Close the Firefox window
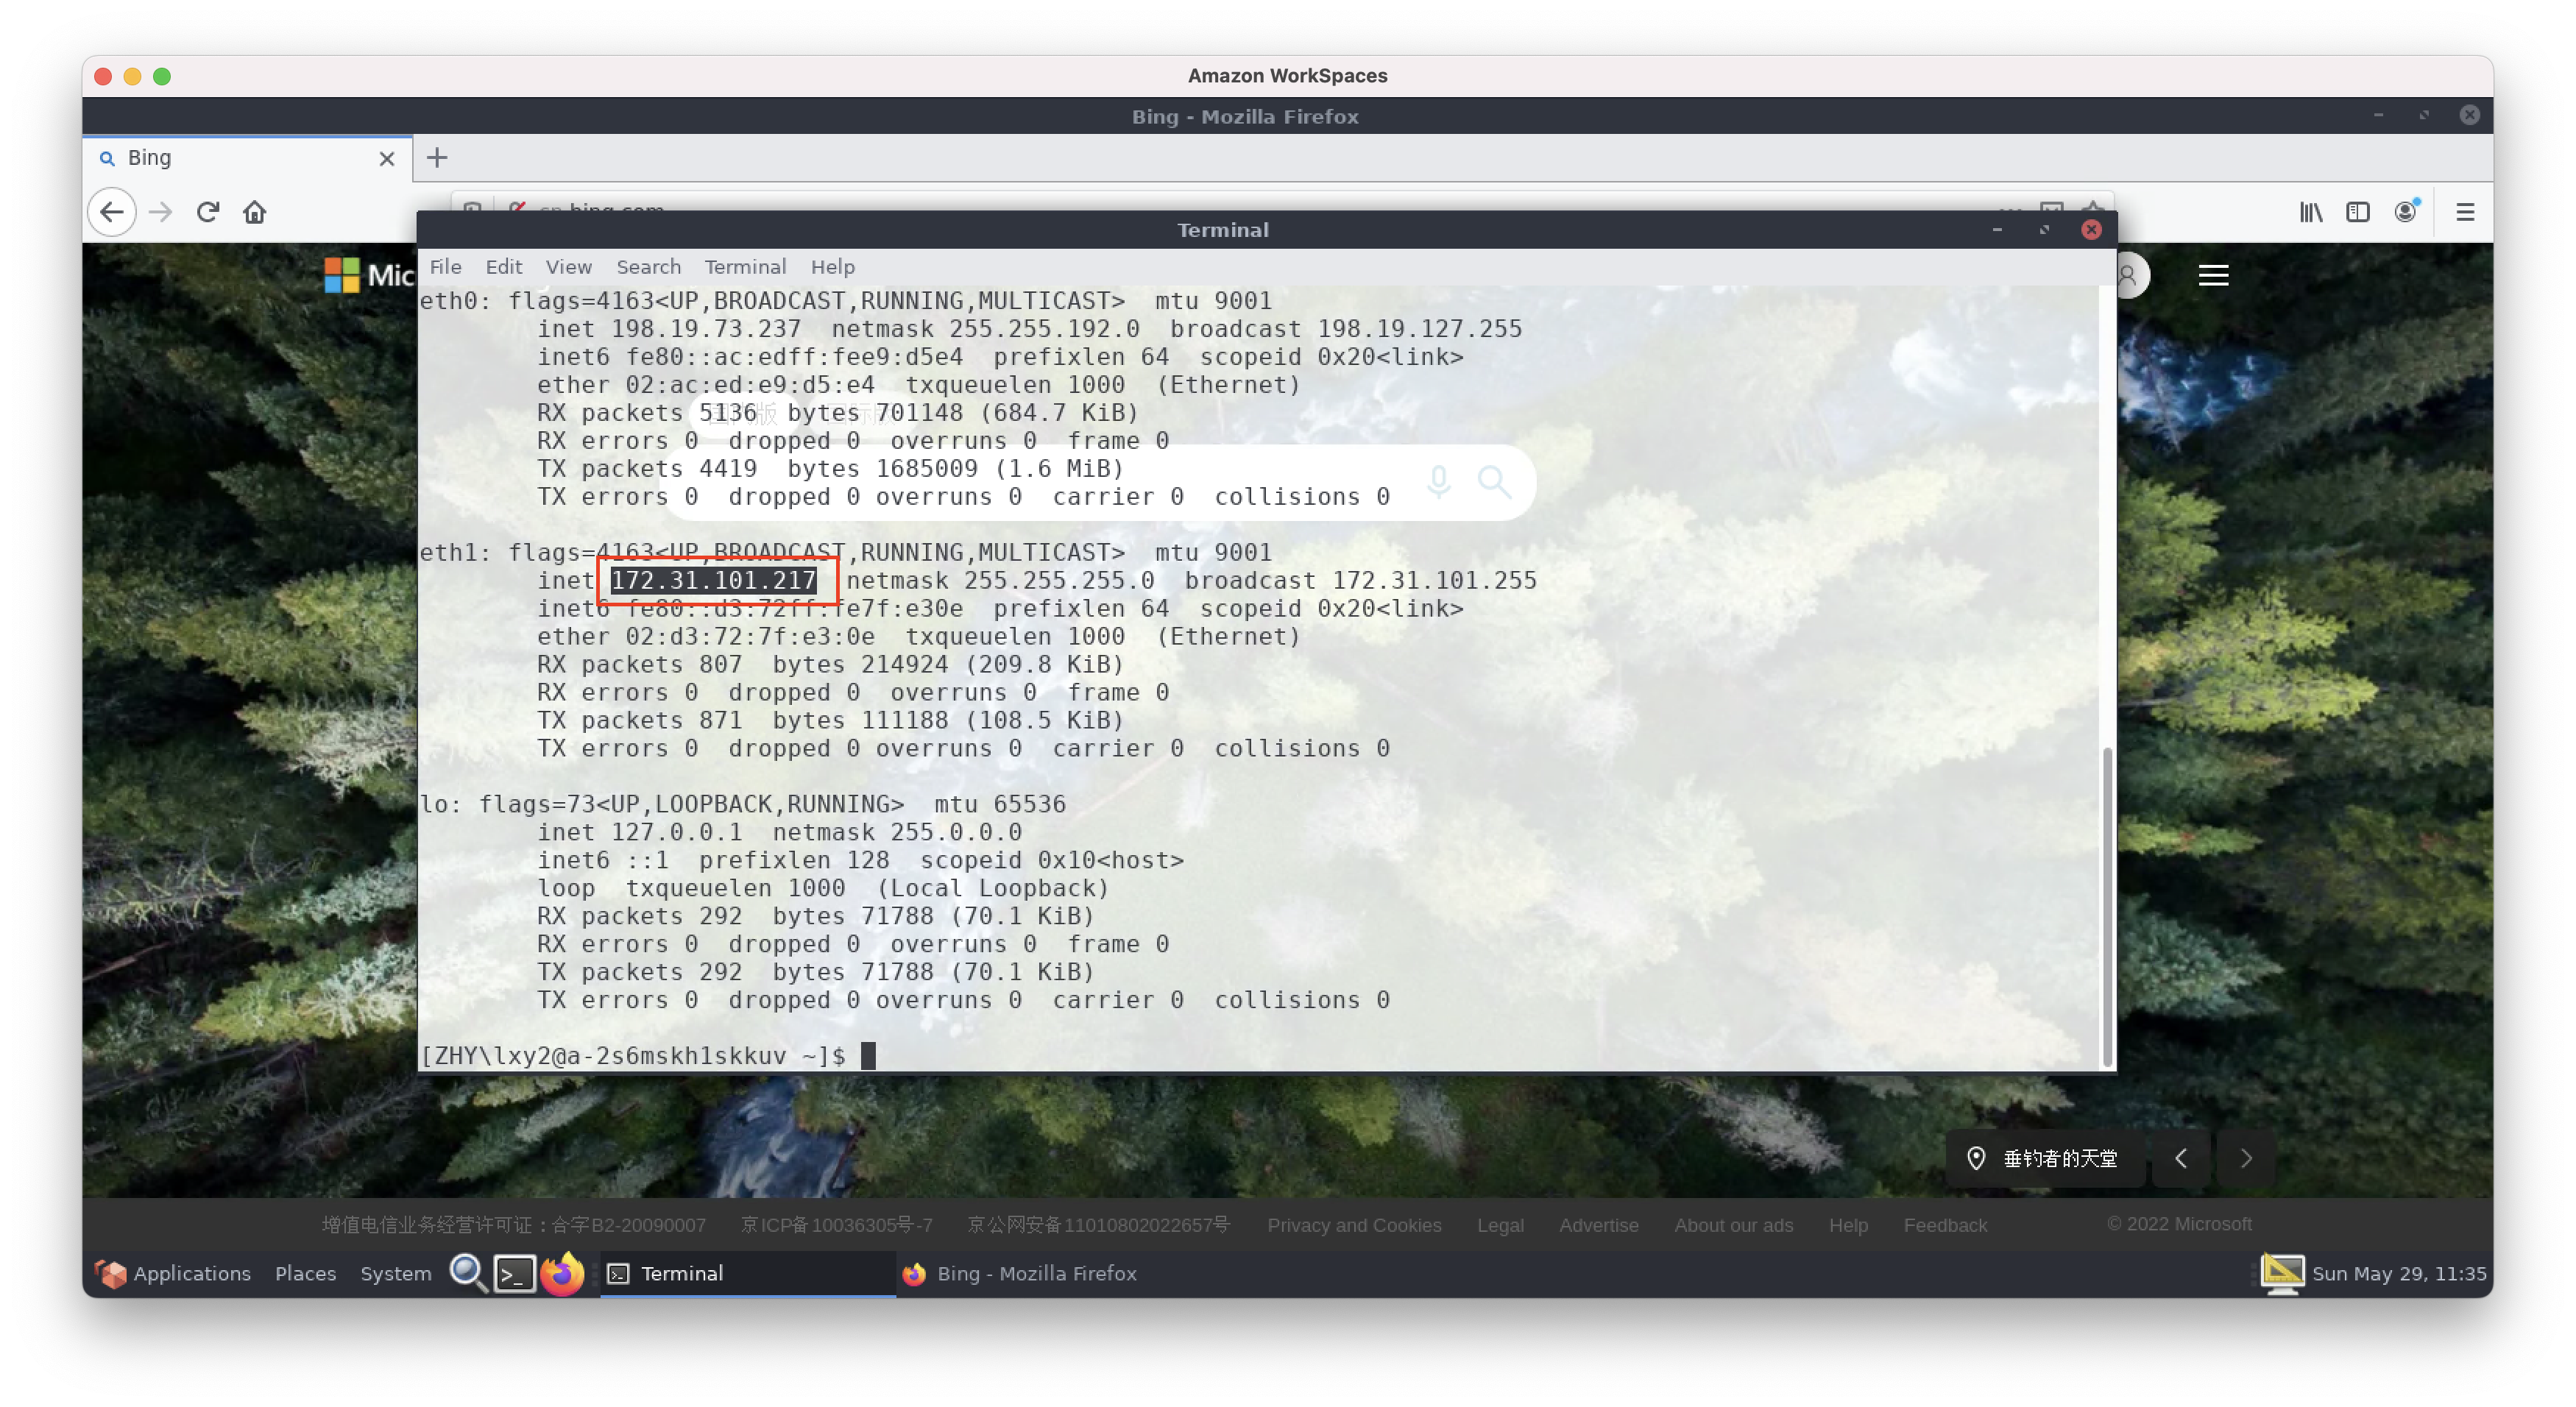 coord(2469,115)
